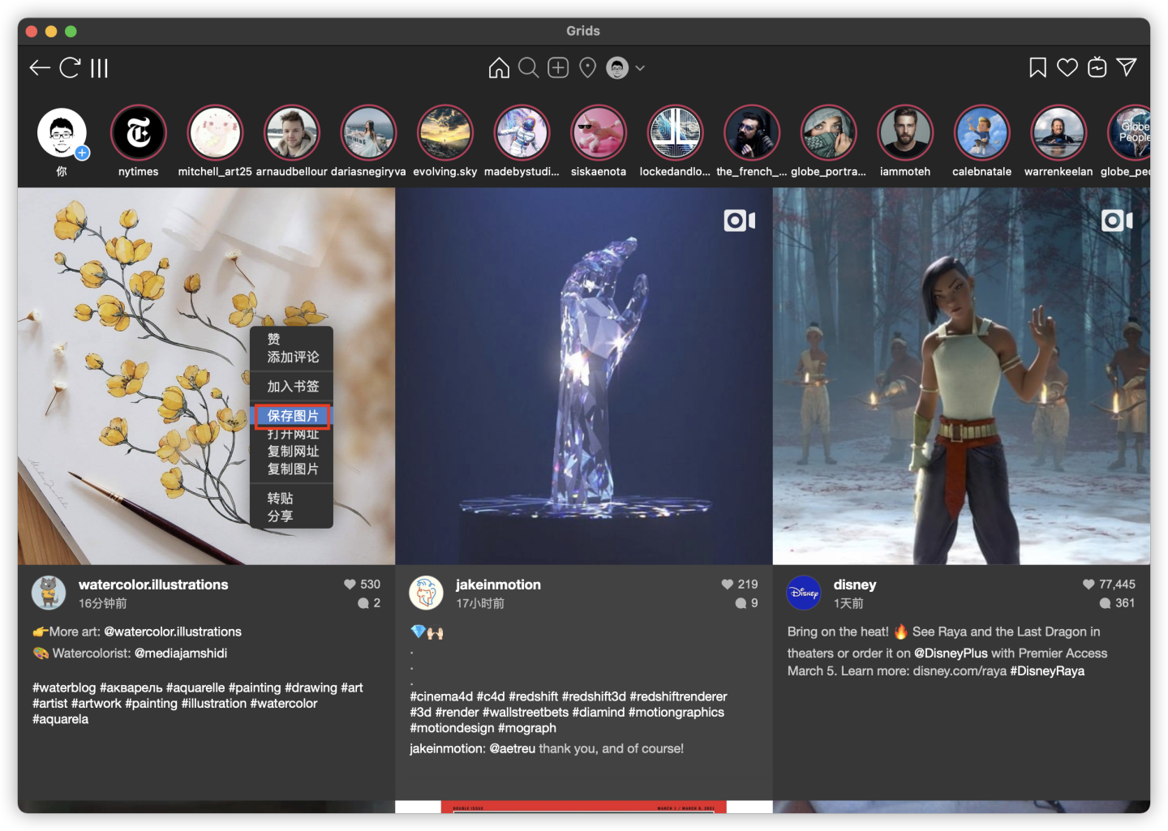
Task: Choose 保存图片 in the context menu
Action: (x=292, y=416)
